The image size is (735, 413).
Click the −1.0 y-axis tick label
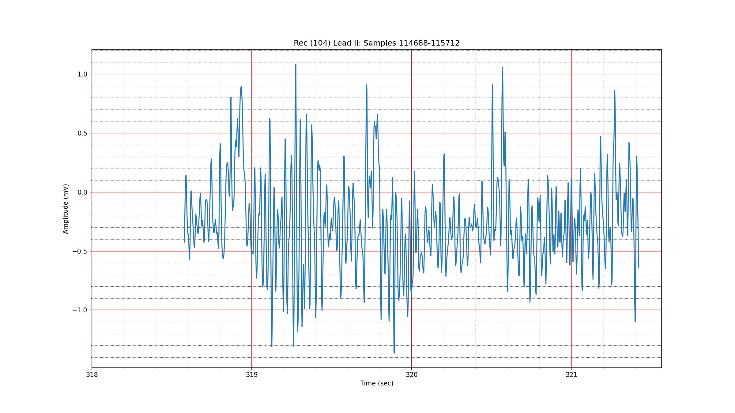click(x=80, y=310)
